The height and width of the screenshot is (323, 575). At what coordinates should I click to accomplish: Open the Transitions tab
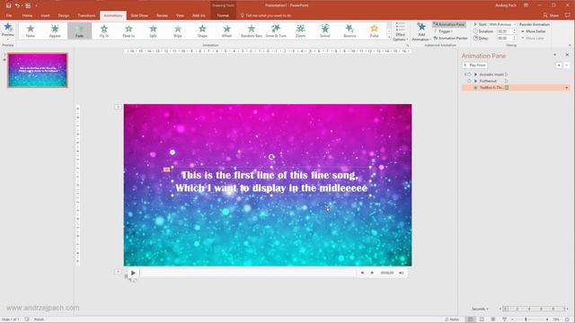click(86, 15)
